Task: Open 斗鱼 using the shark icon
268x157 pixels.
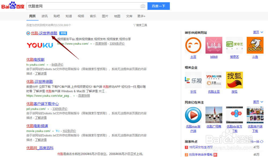Action: (x=255, y=45)
